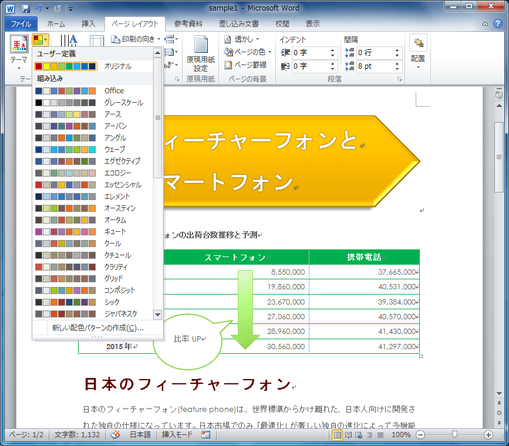Open ファイル tab

[21, 24]
